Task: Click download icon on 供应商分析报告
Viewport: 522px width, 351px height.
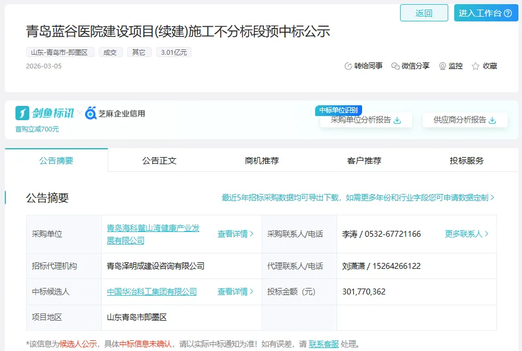Action: 492,120
